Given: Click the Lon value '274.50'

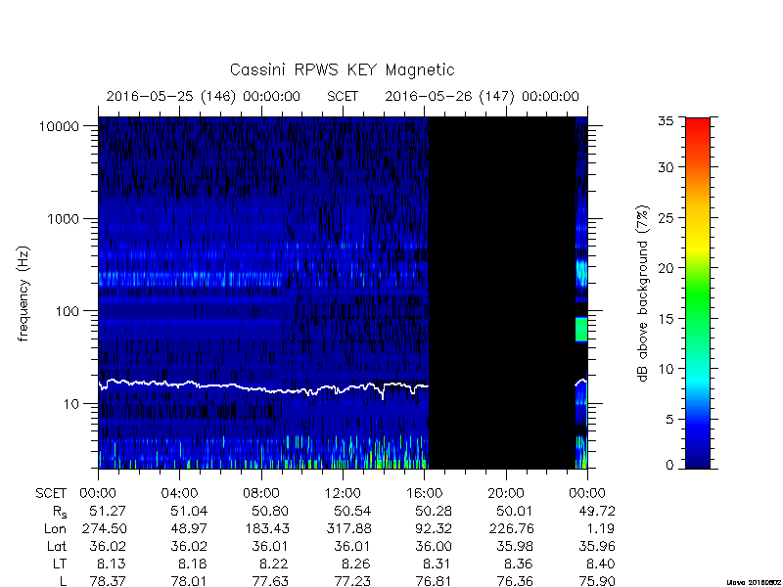Looking at the screenshot, I should tap(104, 528).
